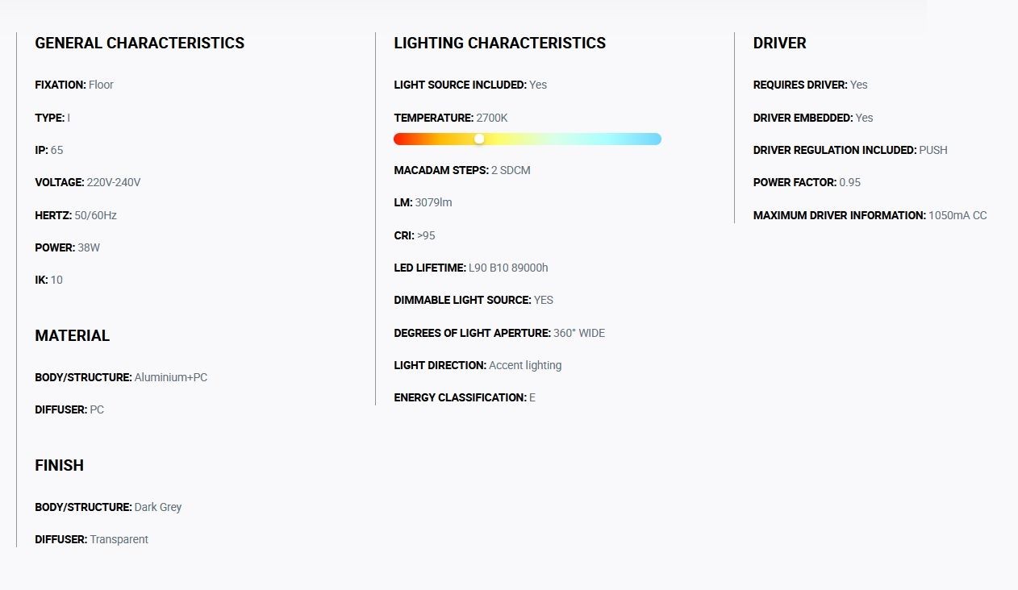Click the Hertz 50/60Hz line
Screen dimensions: 1018x590
76,215
